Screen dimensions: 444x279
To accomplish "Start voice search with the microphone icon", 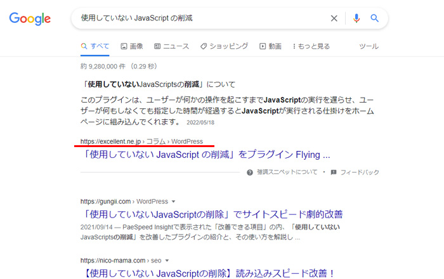I will coord(356,18).
